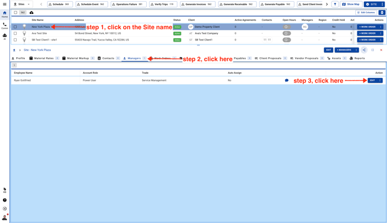Toggle the row height expand/collapse icon beside Edit Columns

(382, 13)
